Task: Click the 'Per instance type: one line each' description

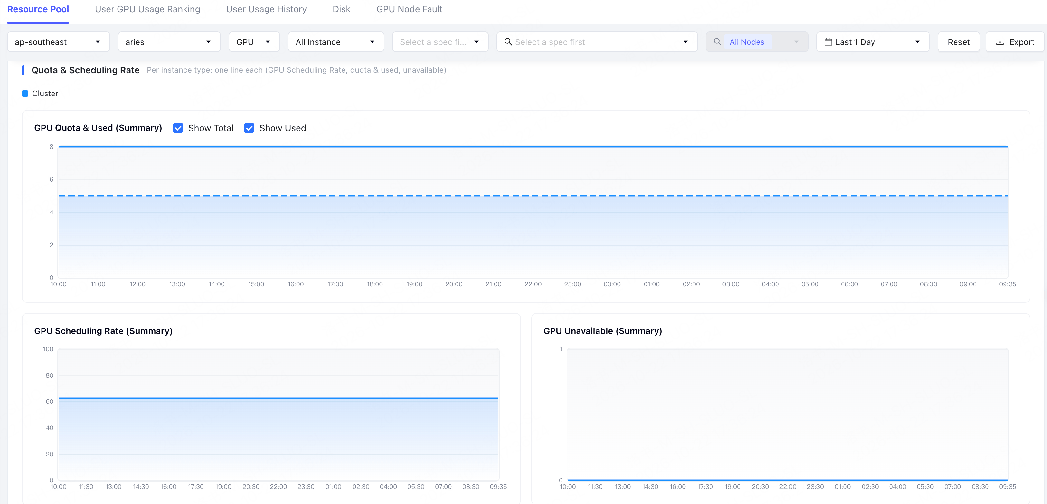Action: [x=296, y=70]
